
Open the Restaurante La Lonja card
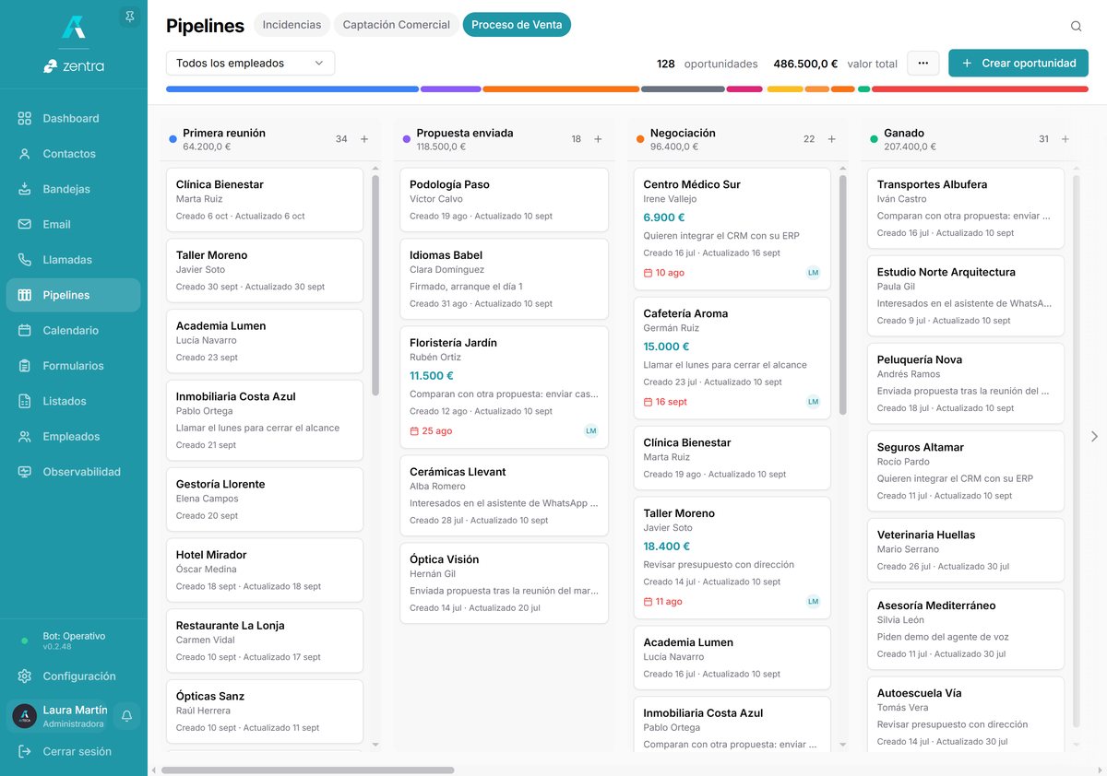[x=265, y=641]
